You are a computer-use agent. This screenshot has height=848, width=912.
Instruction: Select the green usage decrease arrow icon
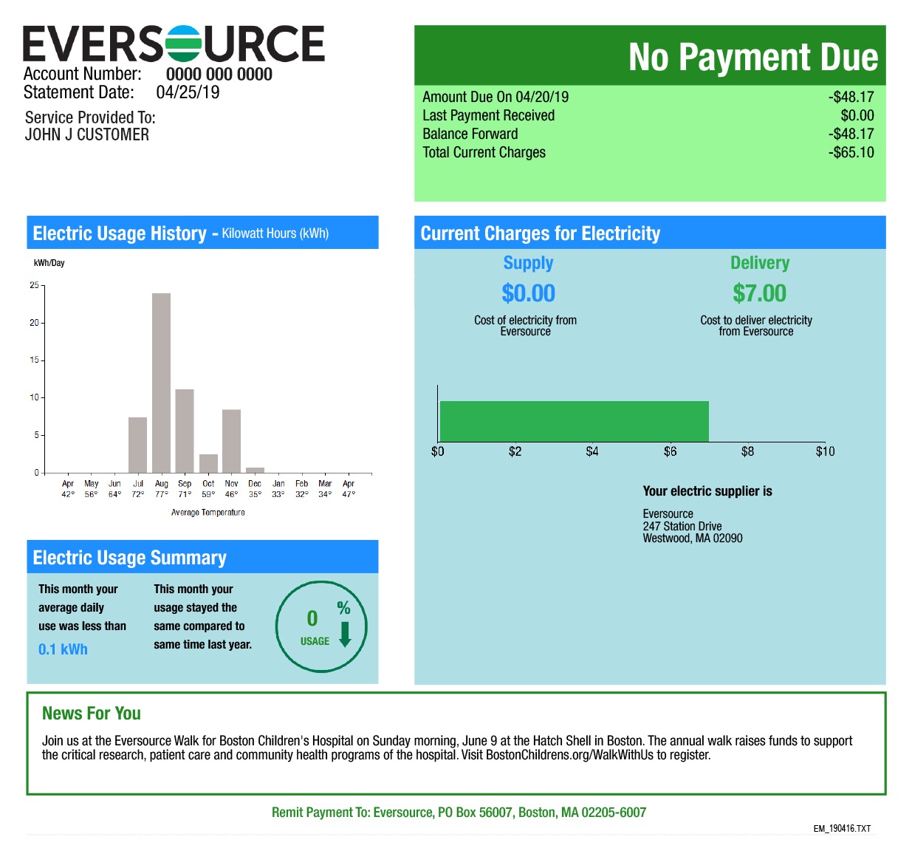pos(346,631)
